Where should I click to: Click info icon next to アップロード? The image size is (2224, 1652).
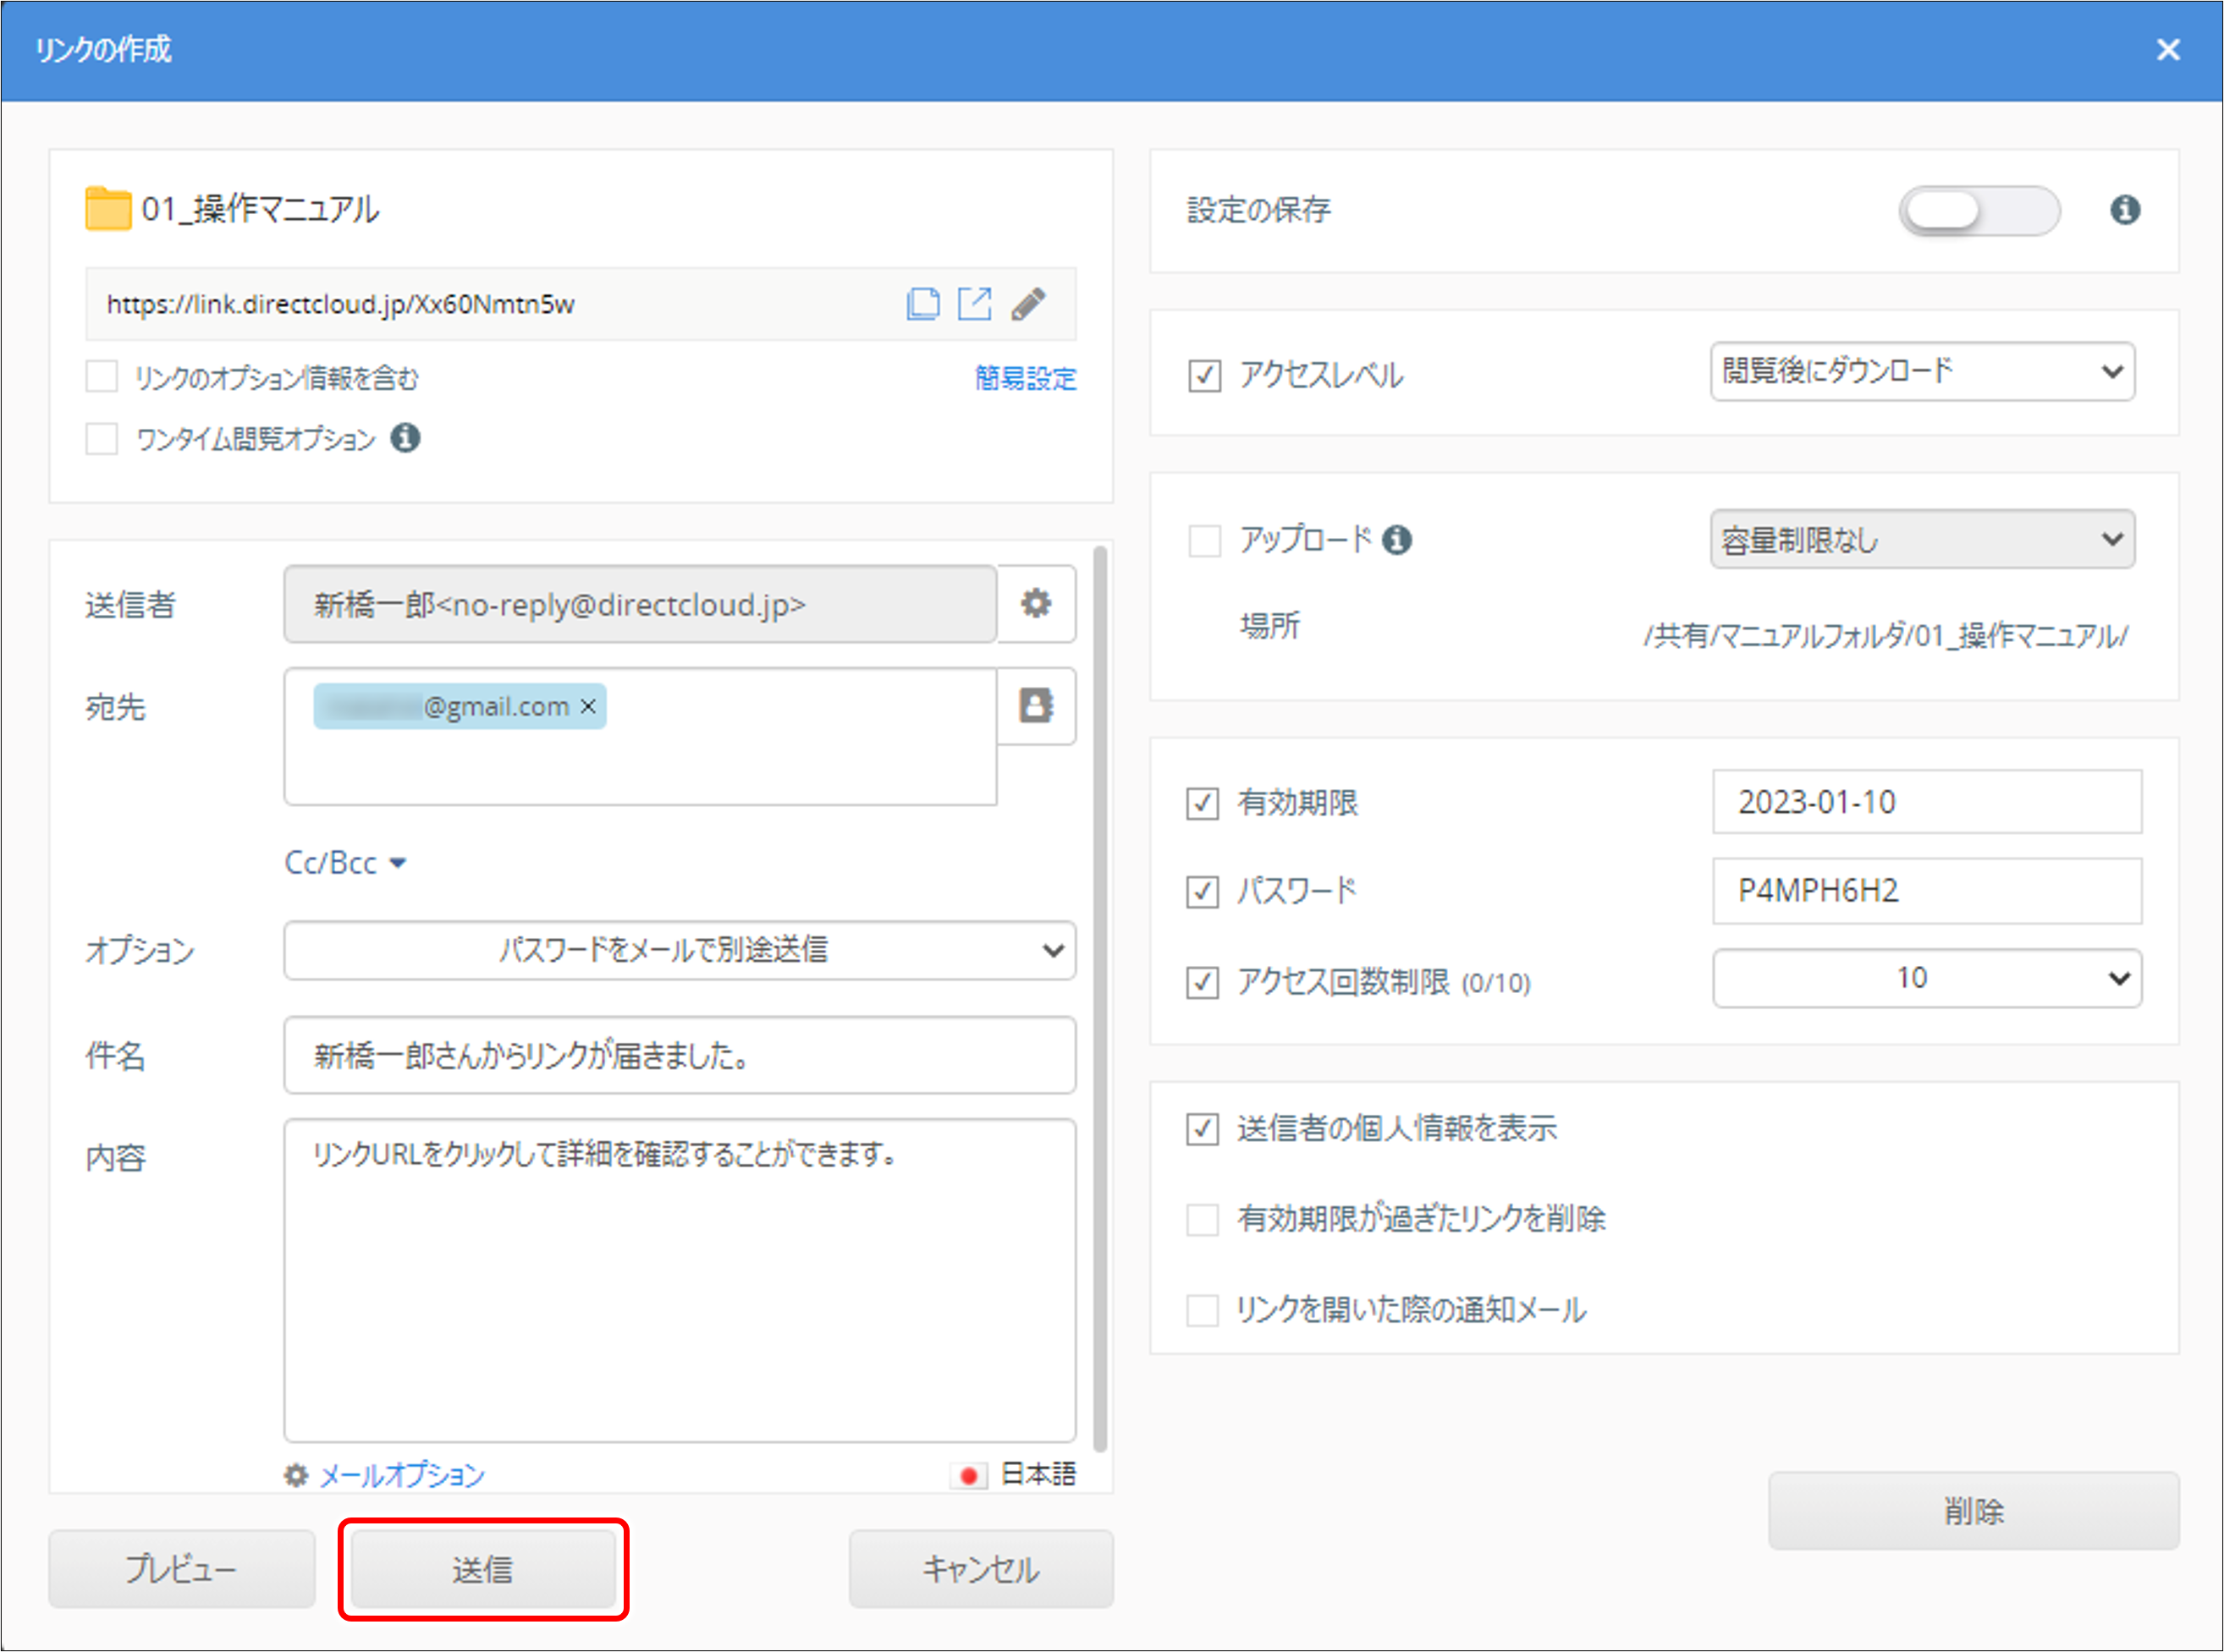1396,541
